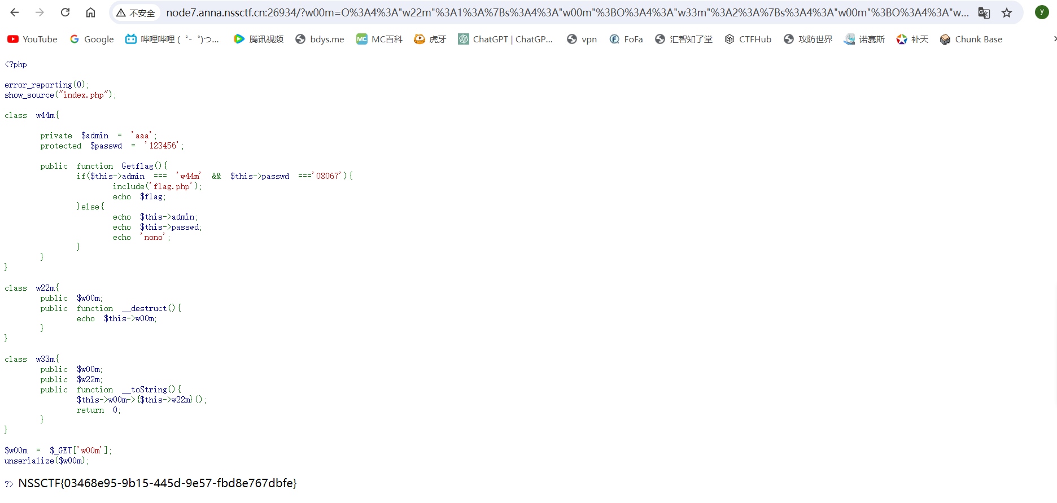Open the Google bookmark
This screenshot has height=503, width=1057.
point(91,39)
